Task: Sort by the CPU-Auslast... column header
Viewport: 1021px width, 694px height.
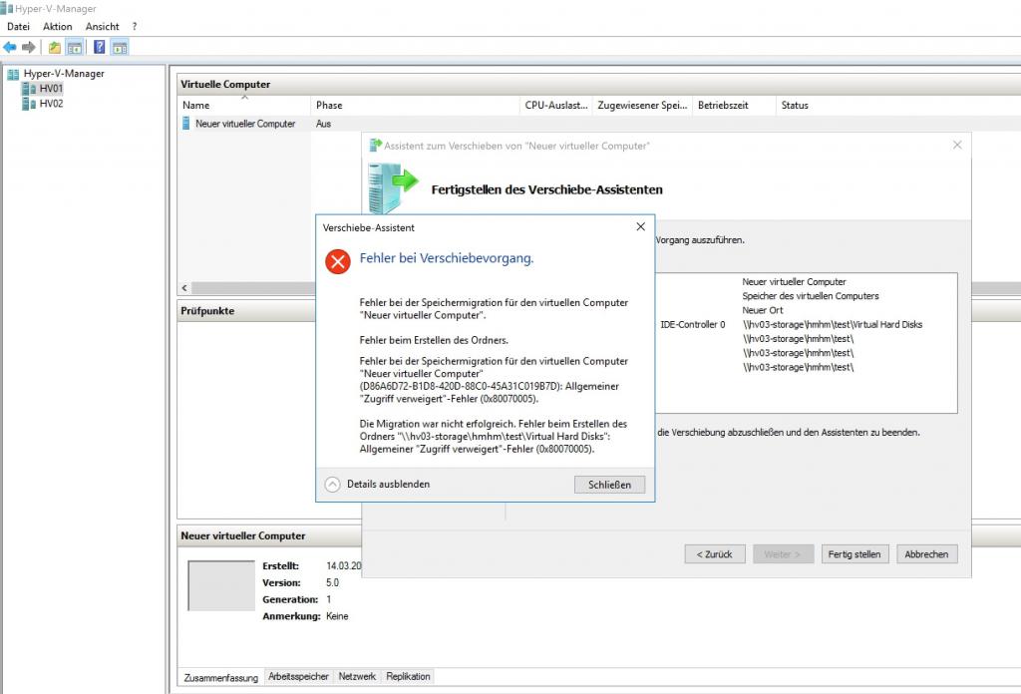Action: (556, 105)
